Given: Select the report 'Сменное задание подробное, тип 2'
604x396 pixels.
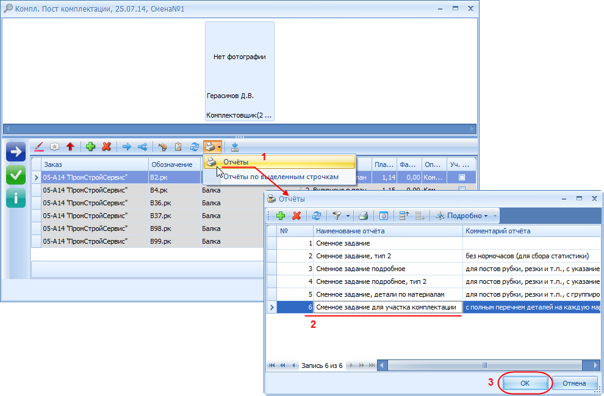Looking at the screenshot, I should click(433, 281).
